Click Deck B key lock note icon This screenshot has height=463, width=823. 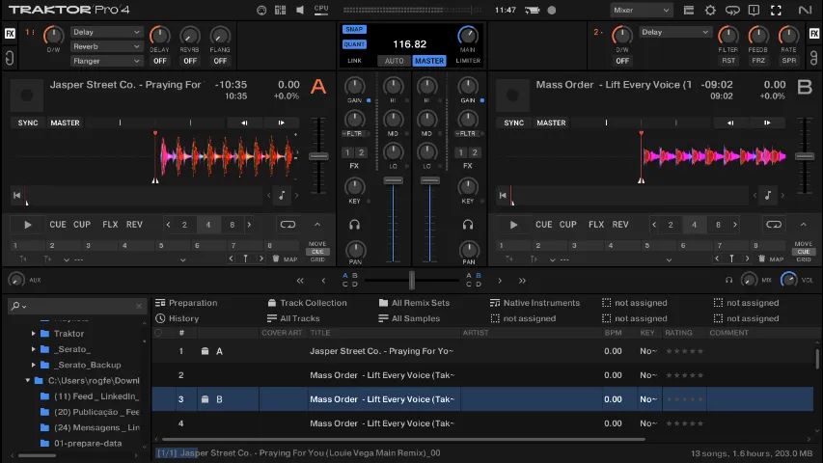[x=768, y=195]
